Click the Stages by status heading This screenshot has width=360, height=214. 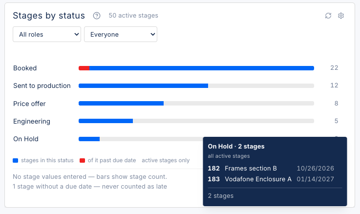(x=49, y=16)
